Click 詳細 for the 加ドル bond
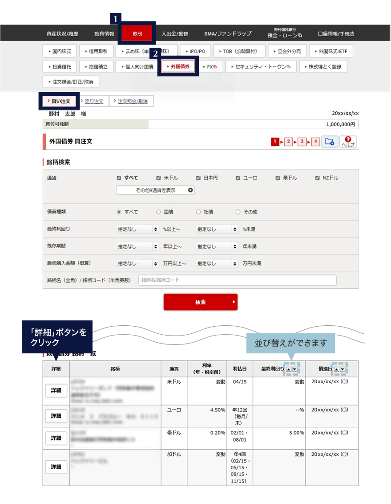This screenshot has height=504, width=391. [x=56, y=467]
